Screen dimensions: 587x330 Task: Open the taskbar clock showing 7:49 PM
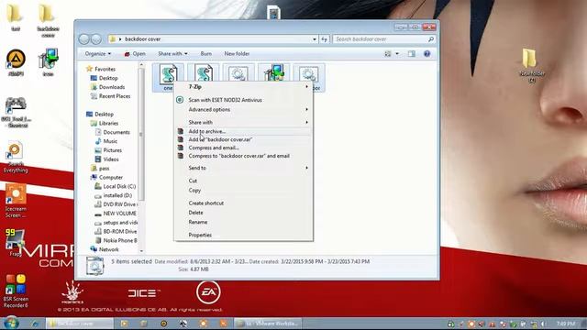click(566, 324)
